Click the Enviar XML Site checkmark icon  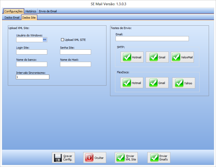tap(121, 158)
